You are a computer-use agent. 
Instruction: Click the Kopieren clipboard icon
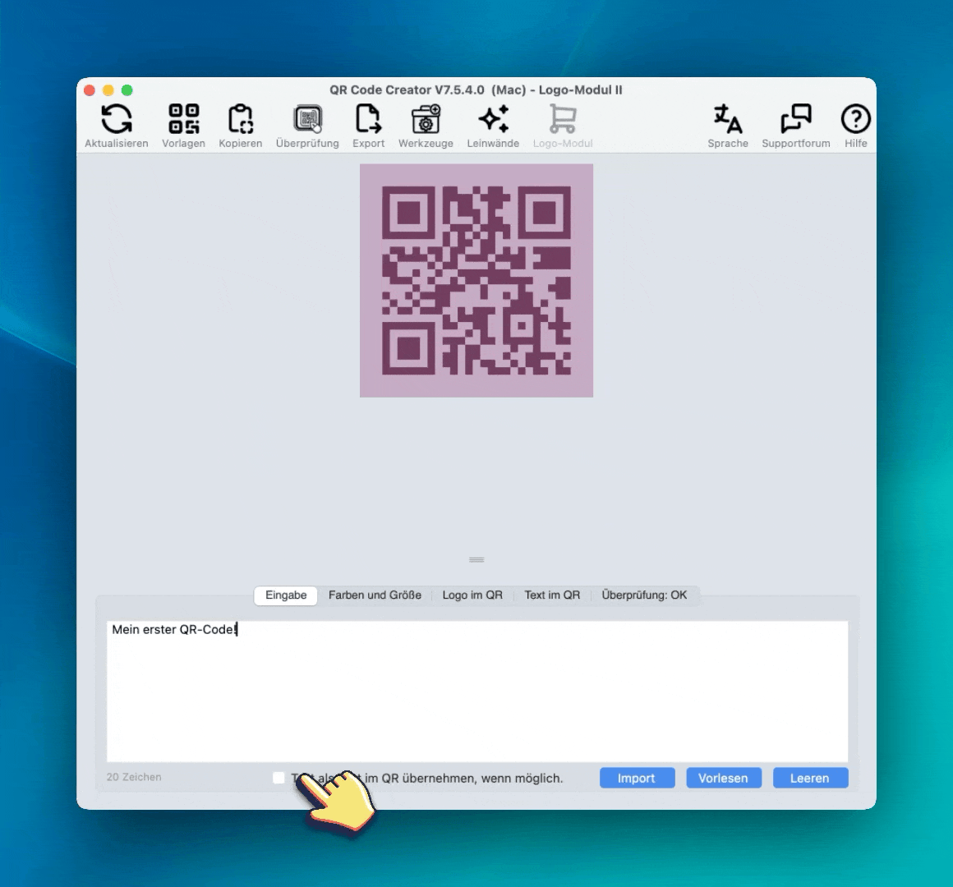coord(240,120)
